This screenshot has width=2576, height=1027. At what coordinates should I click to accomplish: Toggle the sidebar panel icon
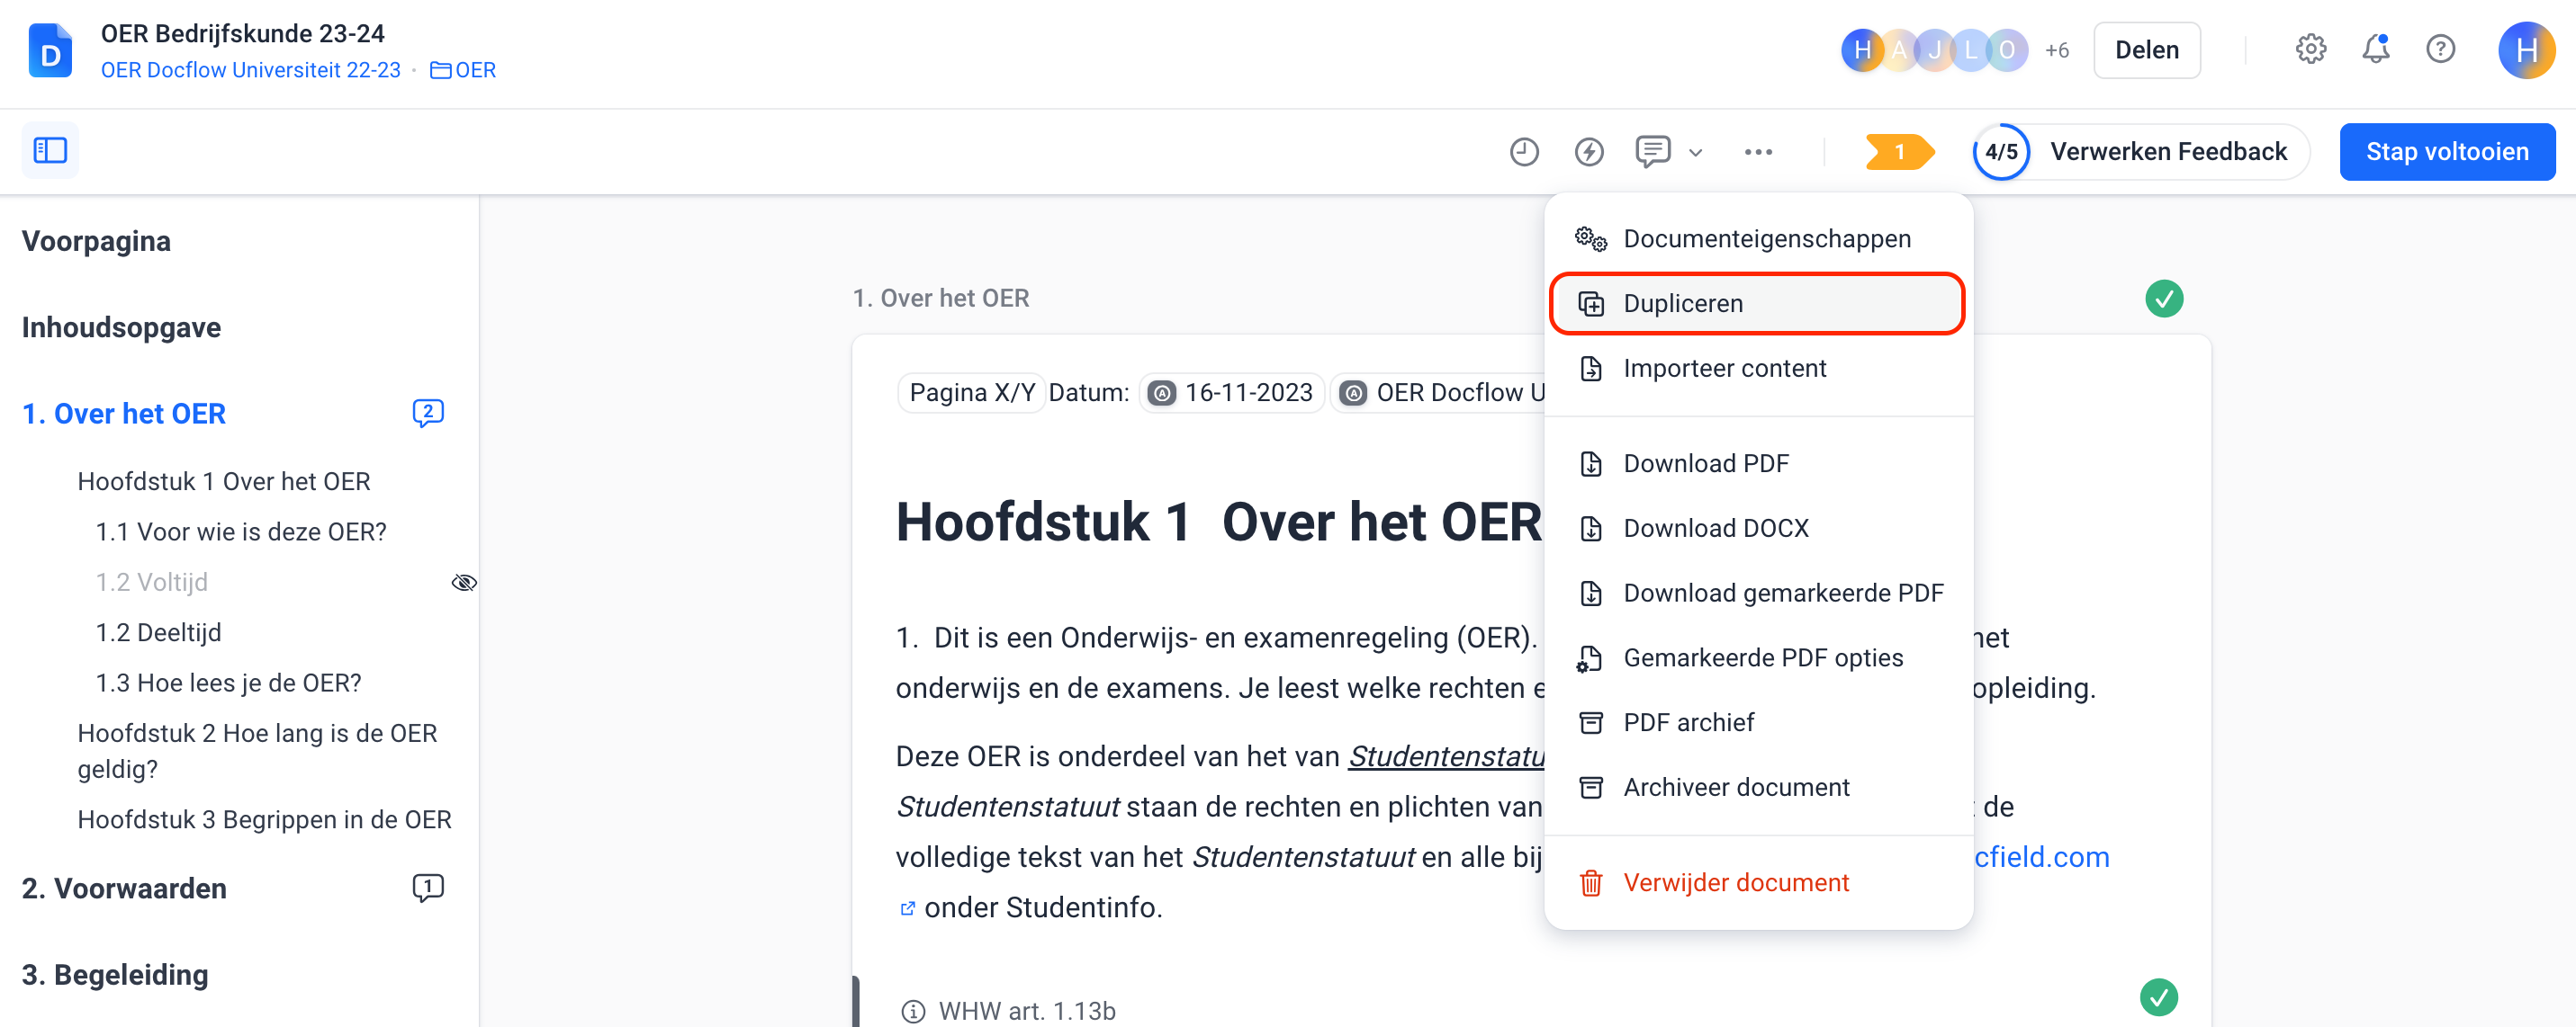tap(50, 151)
